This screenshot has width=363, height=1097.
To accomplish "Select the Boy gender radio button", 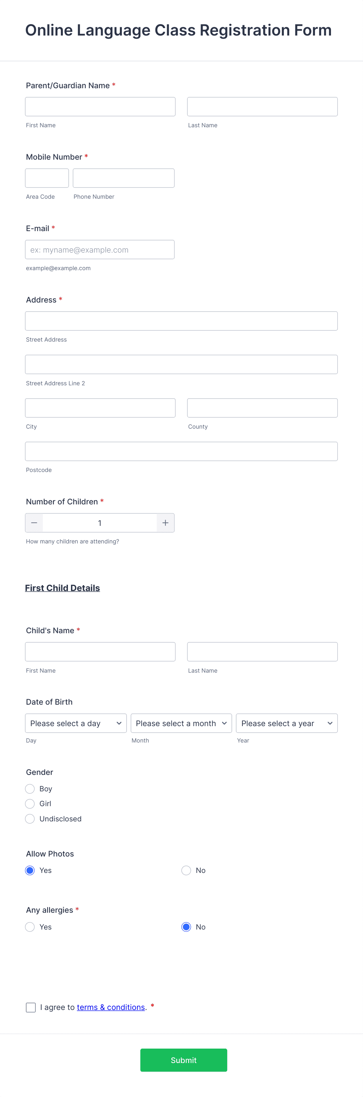I will coord(30,788).
